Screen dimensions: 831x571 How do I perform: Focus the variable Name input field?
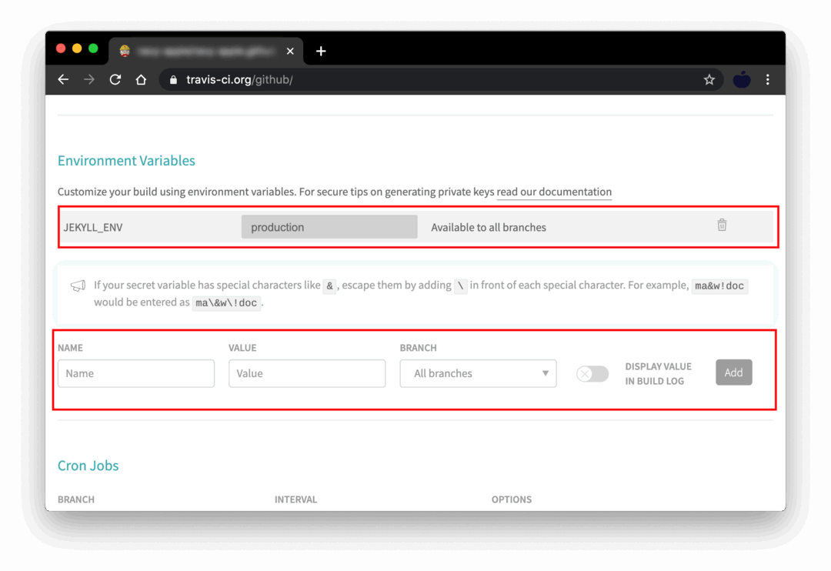coord(136,374)
